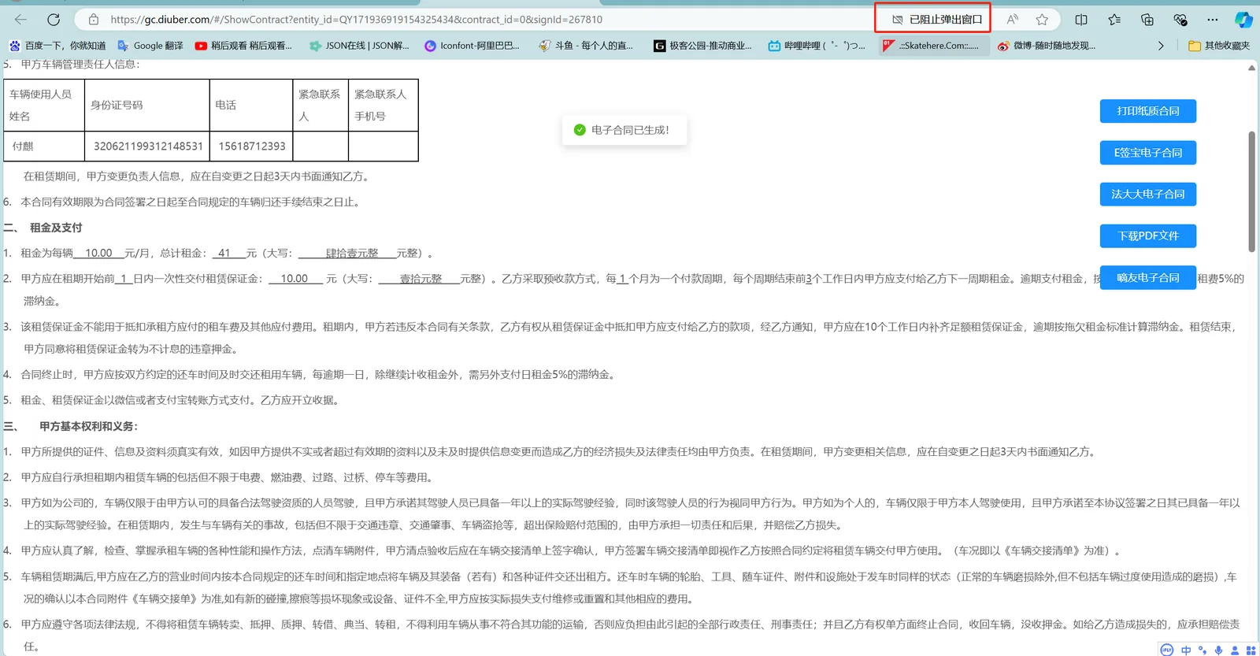Toggle the punctuation mode icon
The image size is (1260, 656).
pyautogui.click(x=1203, y=650)
